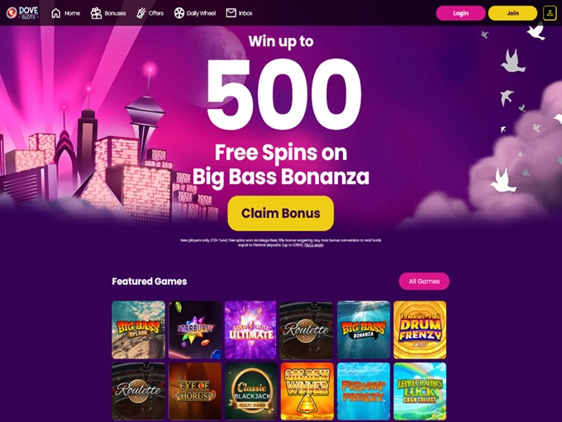562x422 pixels.
Task: Launch Classic Blackjack Multi Hand
Action: click(x=251, y=391)
